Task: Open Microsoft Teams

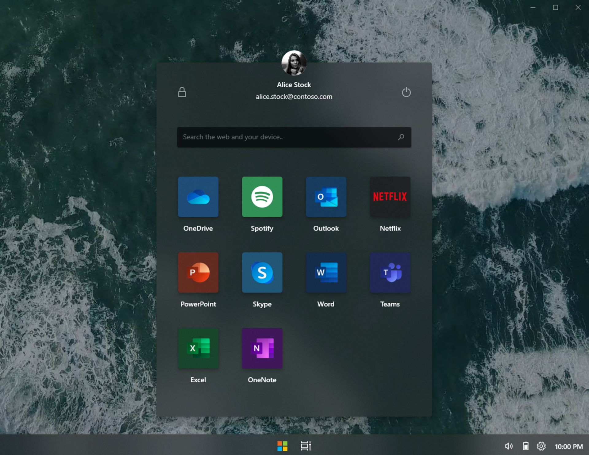Action: click(390, 272)
